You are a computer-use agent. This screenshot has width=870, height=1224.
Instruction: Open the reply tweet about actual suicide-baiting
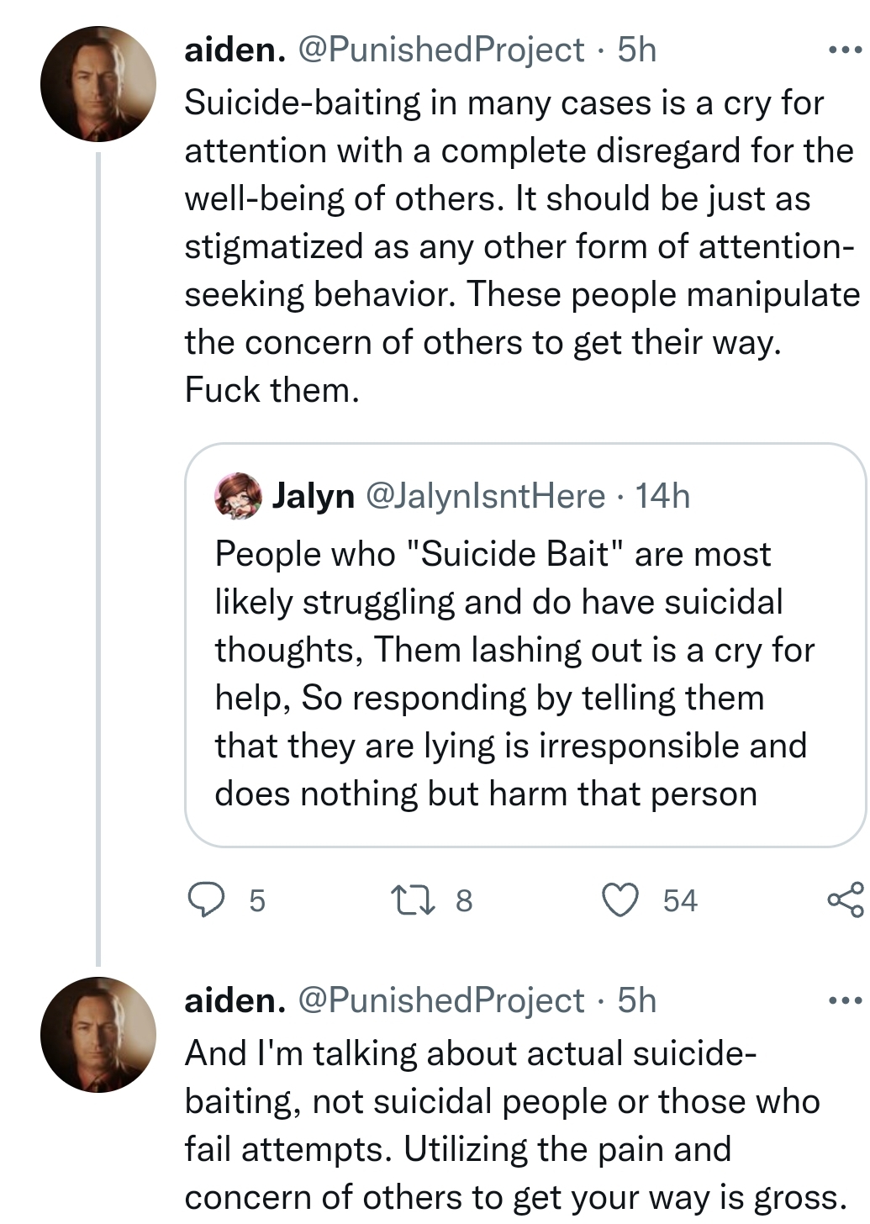click(x=514, y=1125)
